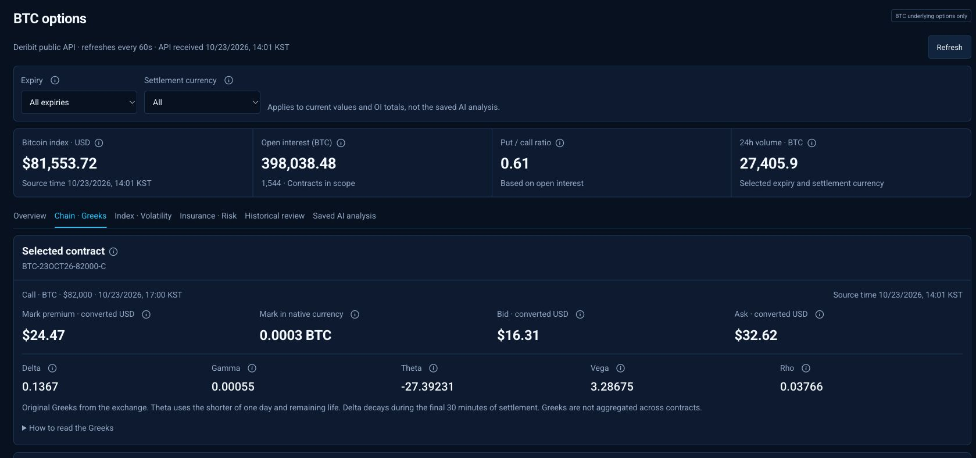Open the Settlement currency All dropdown

click(x=202, y=102)
